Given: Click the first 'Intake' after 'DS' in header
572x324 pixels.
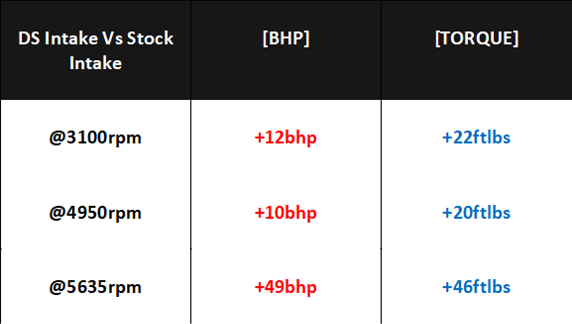Looking at the screenshot, I should tap(70, 39).
